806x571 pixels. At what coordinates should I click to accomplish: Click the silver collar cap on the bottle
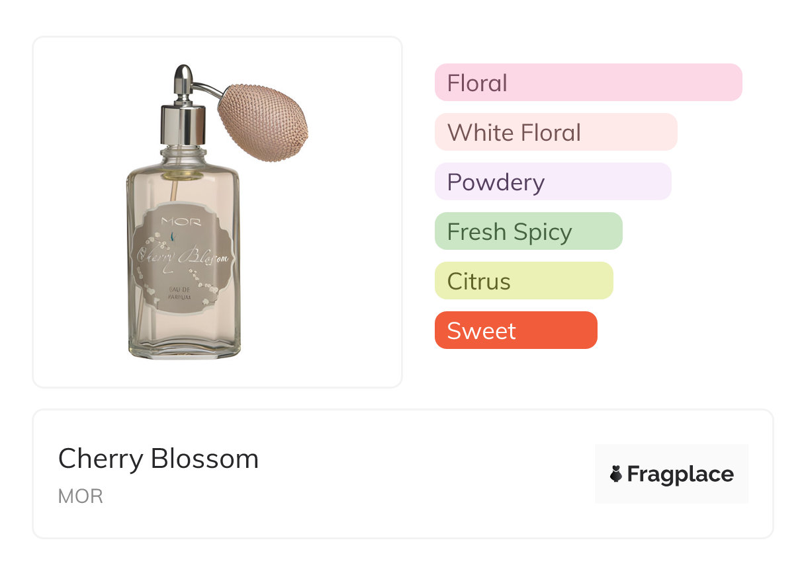(x=183, y=126)
